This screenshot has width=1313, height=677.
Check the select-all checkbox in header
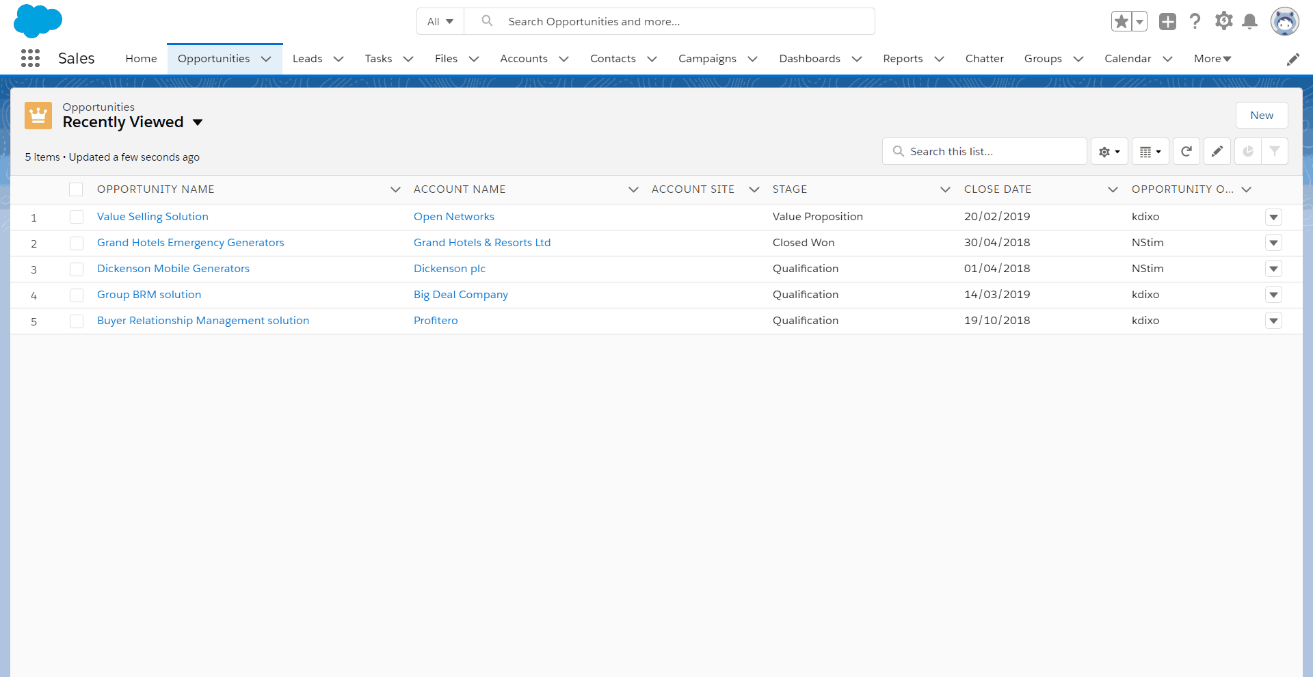click(x=76, y=189)
